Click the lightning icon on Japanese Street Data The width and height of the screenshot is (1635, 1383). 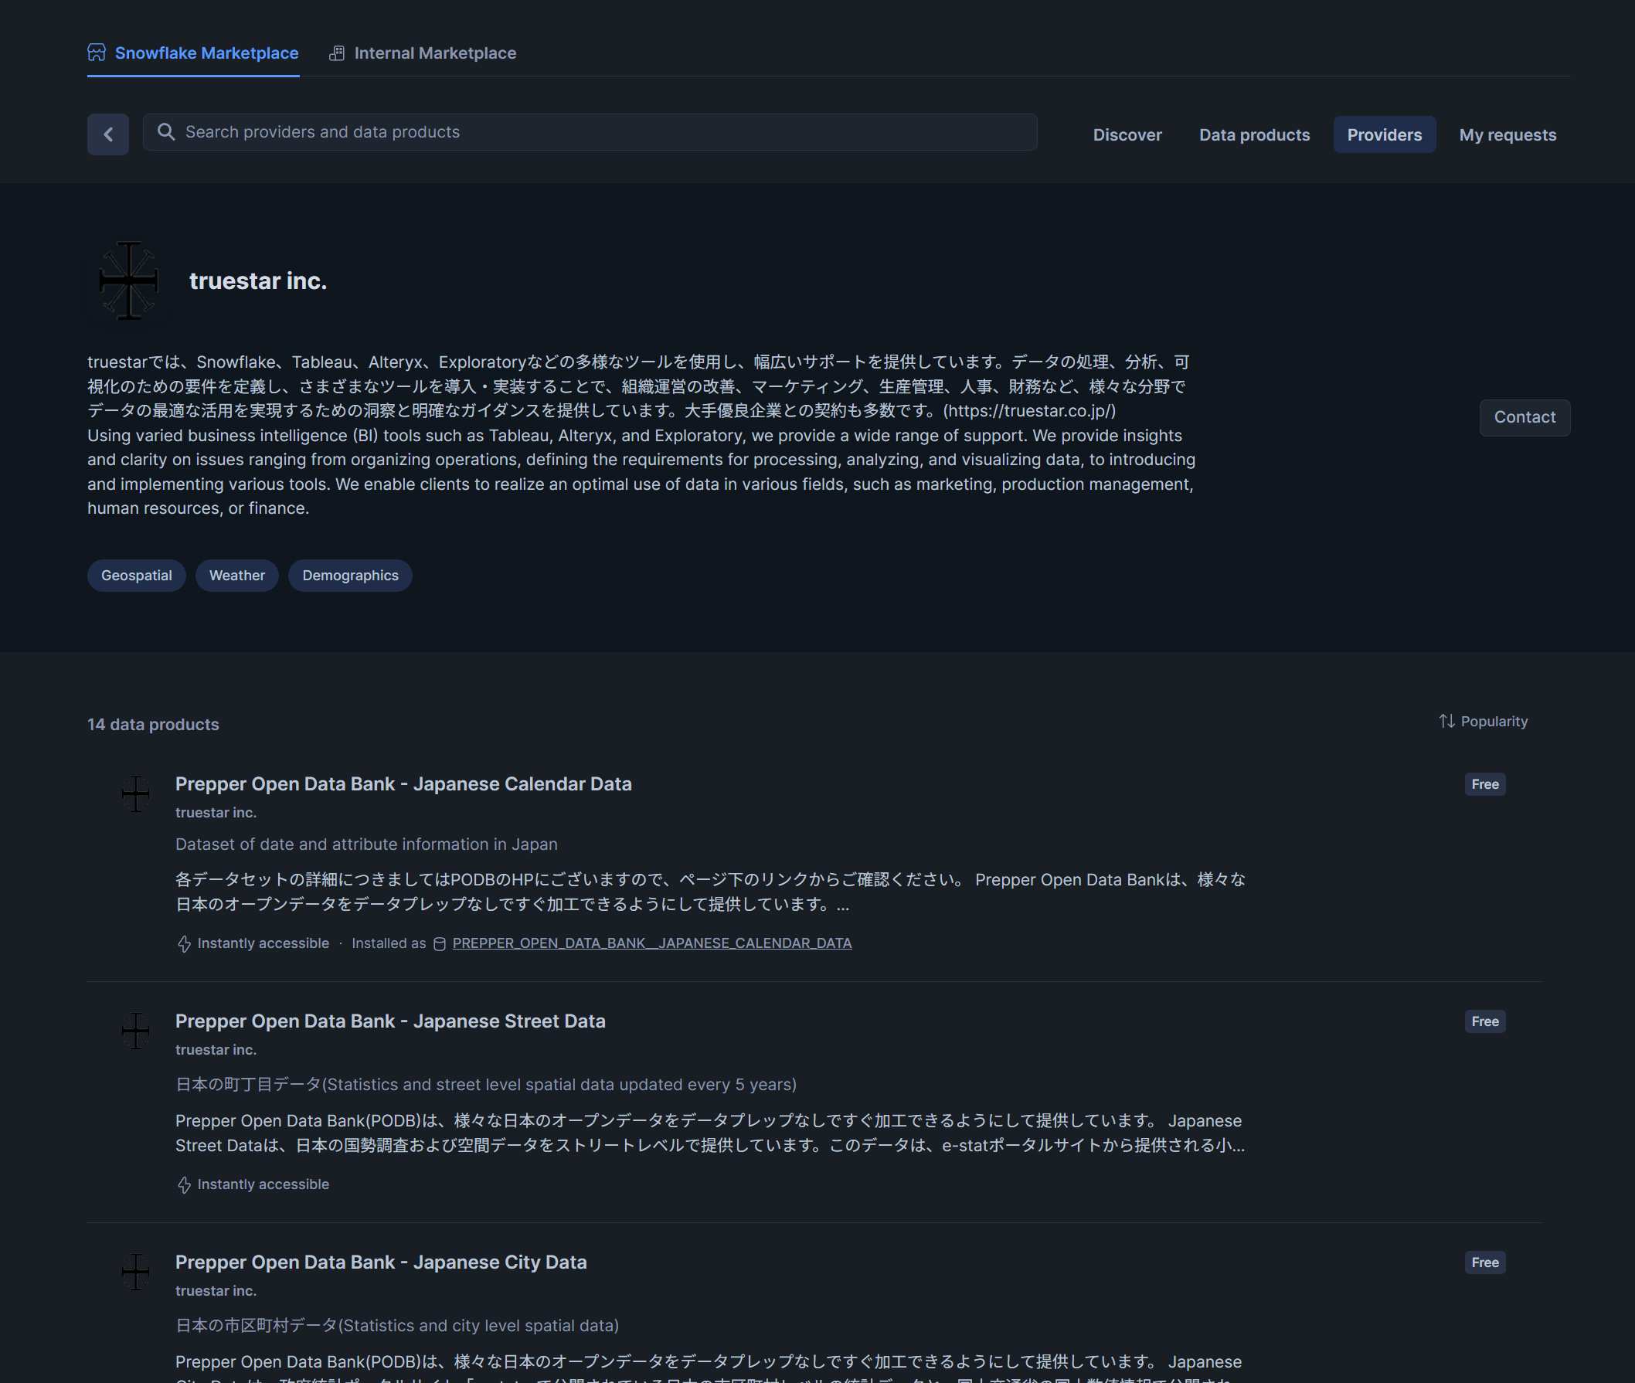point(184,1184)
